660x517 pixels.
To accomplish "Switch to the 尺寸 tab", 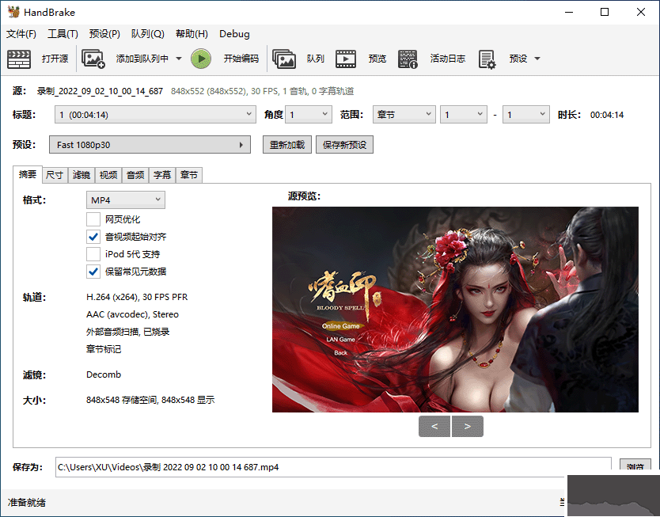I will click(x=55, y=175).
